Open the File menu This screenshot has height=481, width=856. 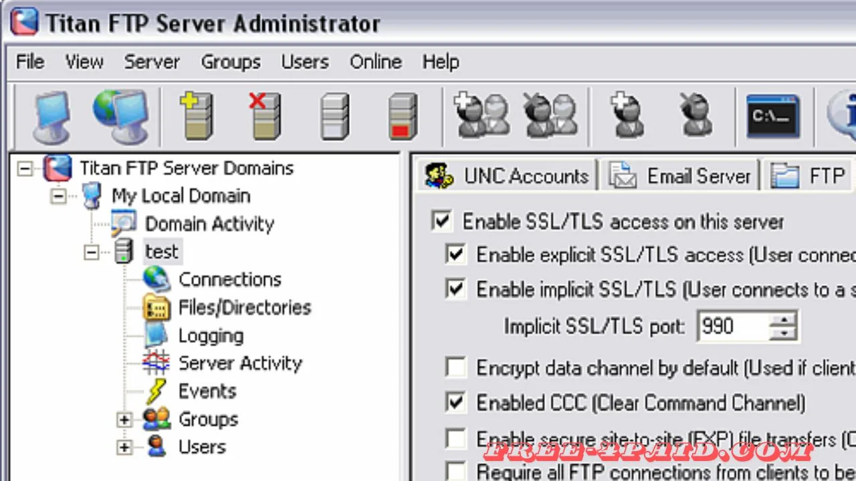(x=30, y=62)
